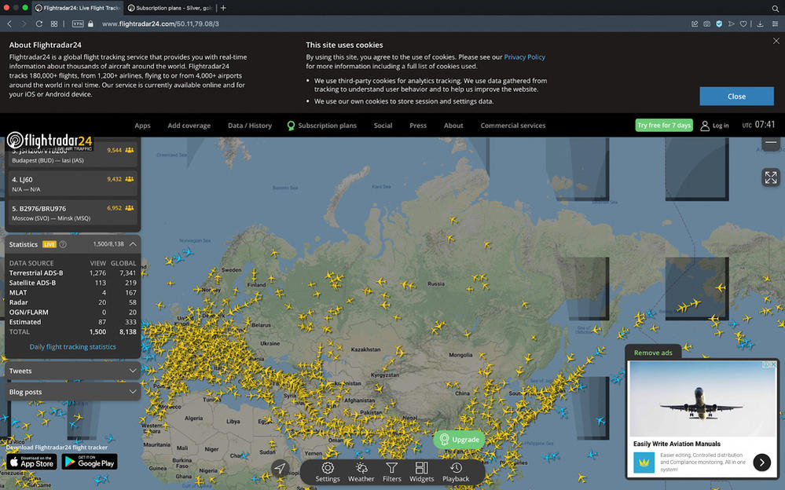The height and width of the screenshot is (490, 785).
Task: Open Daily flight tracking statistics link
Action: click(72, 346)
